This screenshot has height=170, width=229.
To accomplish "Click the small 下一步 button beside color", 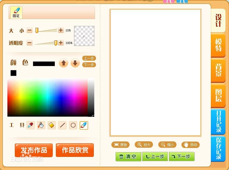I will (x=89, y=65).
